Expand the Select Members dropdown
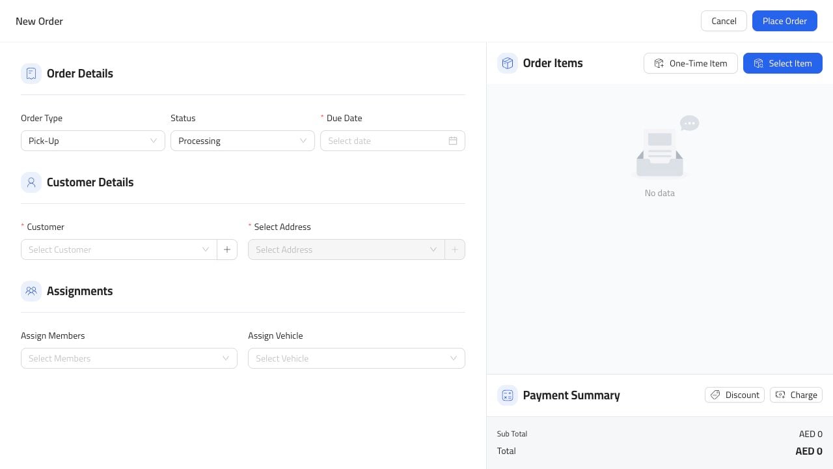The width and height of the screenshot is (833, 469). click(129, 358)
